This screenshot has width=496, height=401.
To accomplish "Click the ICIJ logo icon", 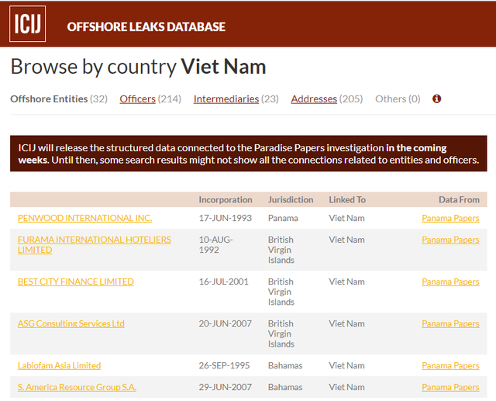I will pos(27,24).
